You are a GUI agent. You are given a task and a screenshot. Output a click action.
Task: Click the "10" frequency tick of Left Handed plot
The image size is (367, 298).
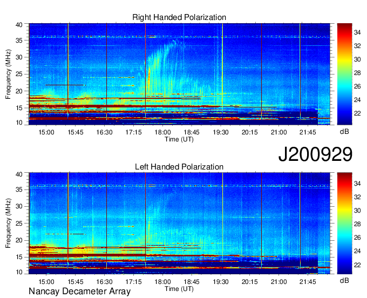tap(19, 272)
